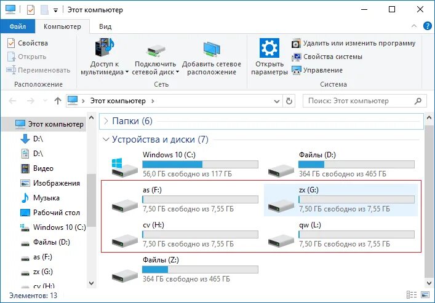Open the D:\ item with the document icon
Viewport: 435px width, 303px height.
pos(32,154)
